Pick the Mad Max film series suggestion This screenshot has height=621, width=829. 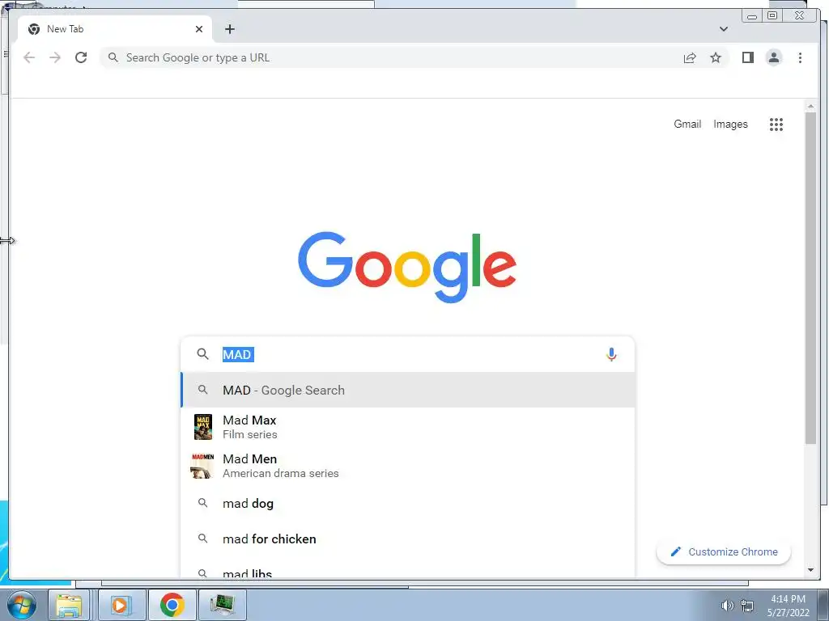pos(407,427)
